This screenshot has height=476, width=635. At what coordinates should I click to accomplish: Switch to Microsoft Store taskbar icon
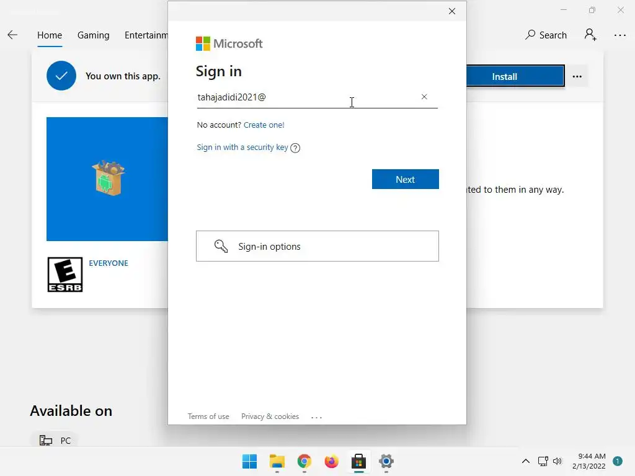(359, 461)
